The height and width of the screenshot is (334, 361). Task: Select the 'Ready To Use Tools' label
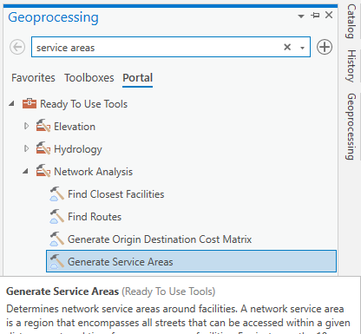point(83,104)
